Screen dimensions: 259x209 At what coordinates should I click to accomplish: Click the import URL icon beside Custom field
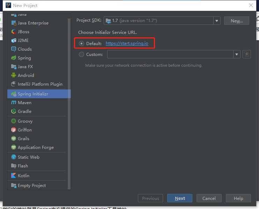[247, 54]
